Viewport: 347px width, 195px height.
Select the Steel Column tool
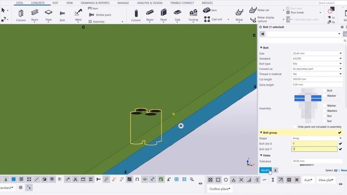point(21,15)
